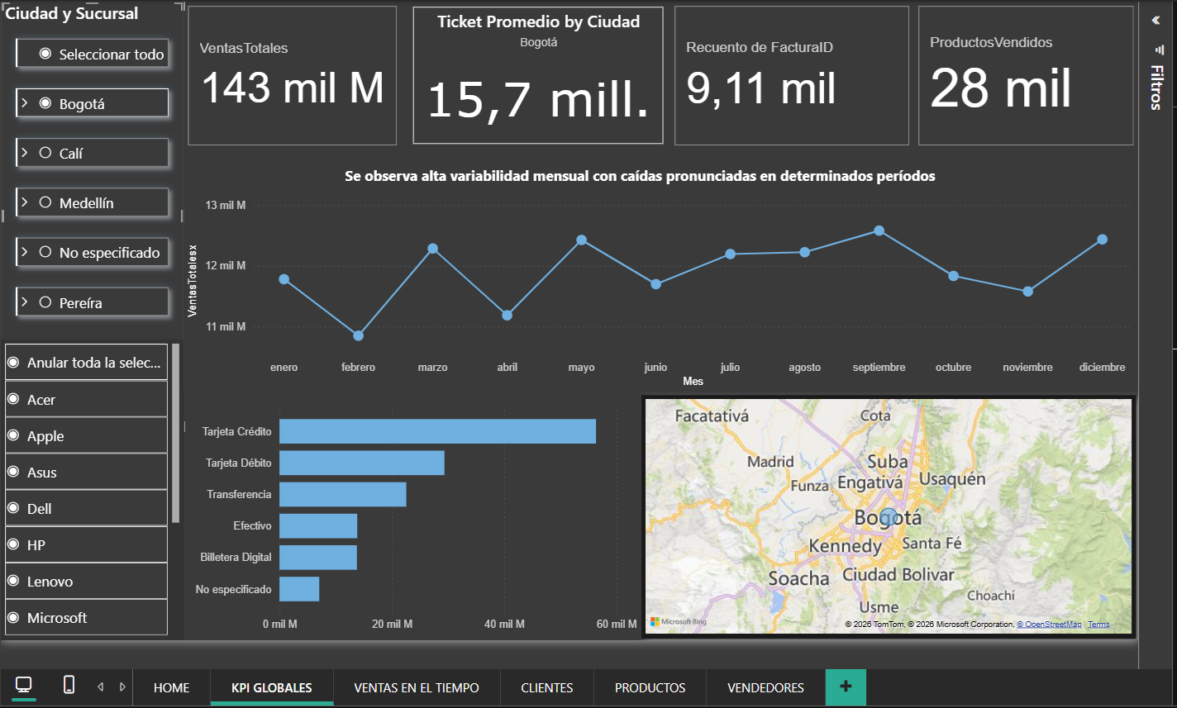The width and height of the screenshot is (1177, 708).
Task: Open the map Terms link
Action: pos(1098,625)
